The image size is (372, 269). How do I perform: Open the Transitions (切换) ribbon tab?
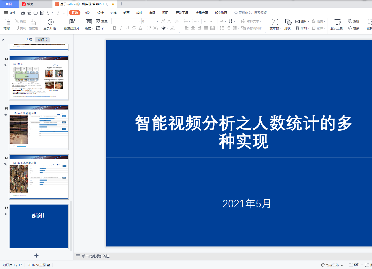pos(113,13)
